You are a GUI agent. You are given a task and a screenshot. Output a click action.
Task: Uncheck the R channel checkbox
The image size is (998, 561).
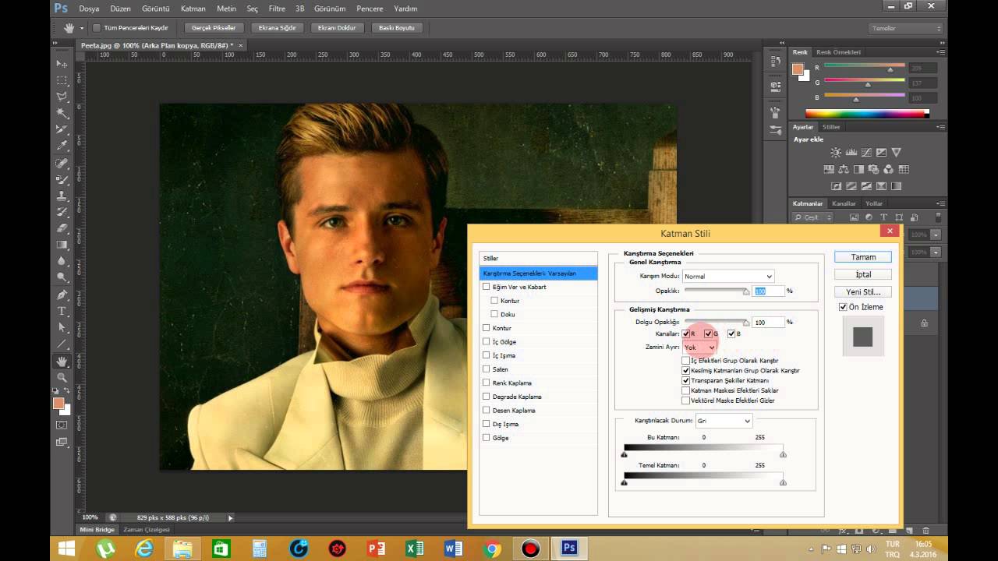point(686,333)
